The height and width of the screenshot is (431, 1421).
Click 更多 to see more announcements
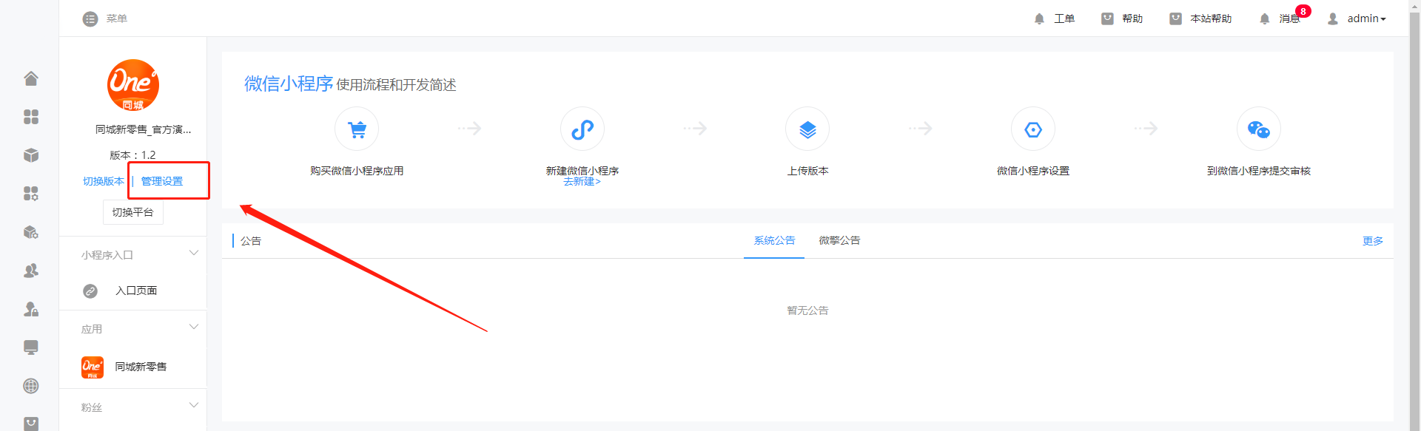tap(1373, 241)
